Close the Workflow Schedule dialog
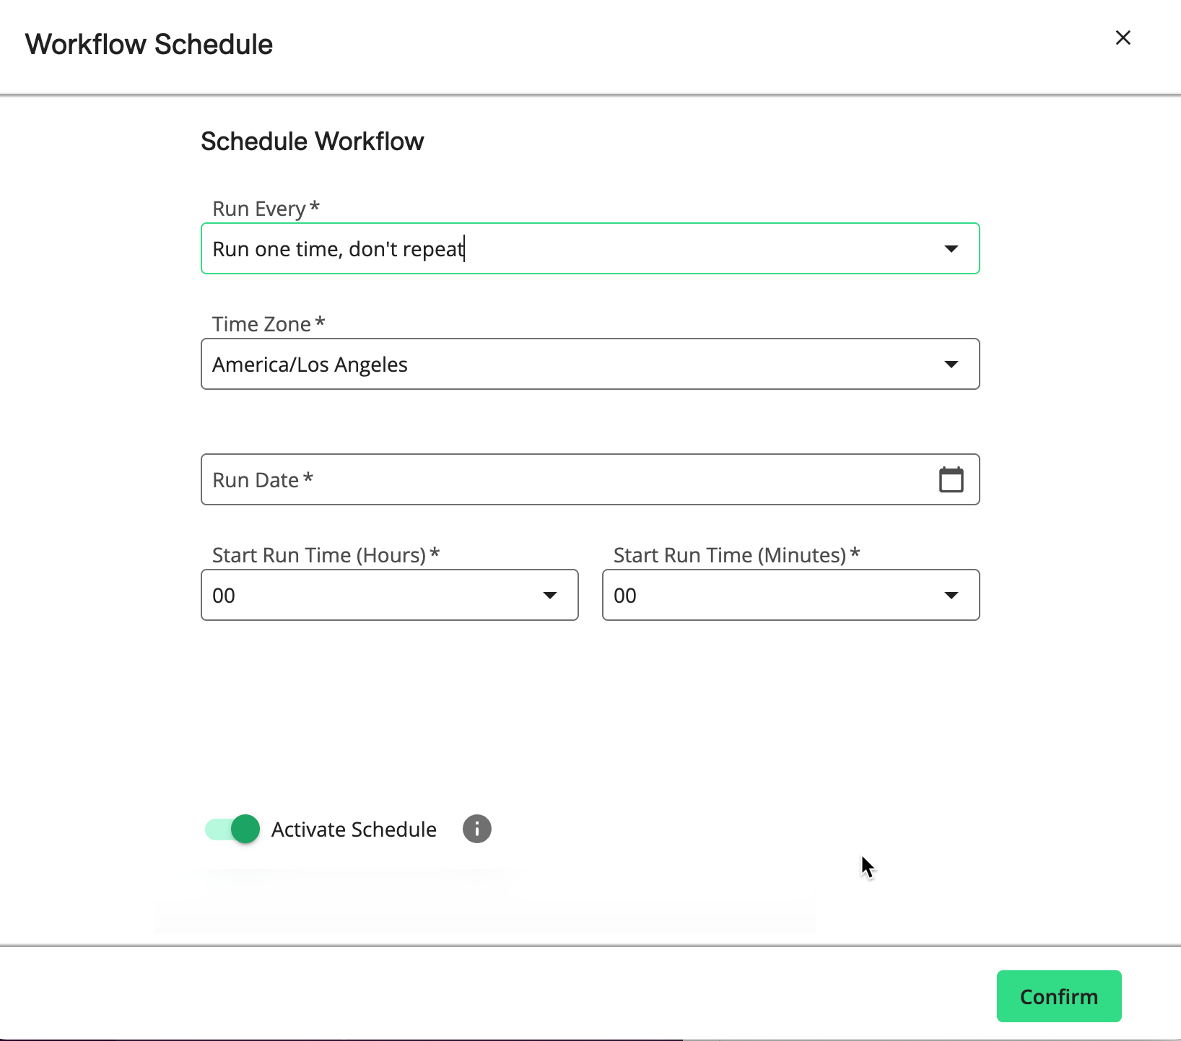This screenshot has height=1041, width=1181. pyautogui.click(x=1123, y=38)
